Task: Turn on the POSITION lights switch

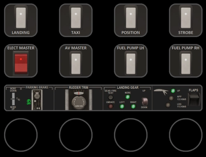Action: pyautogui.click(x=131, y=18)
